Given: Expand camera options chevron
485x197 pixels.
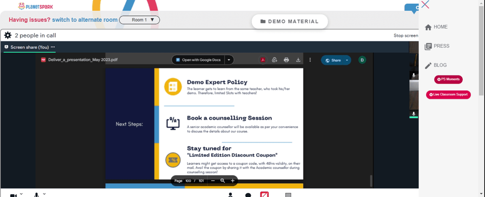Looking at the screenshot, I should 21,194.
